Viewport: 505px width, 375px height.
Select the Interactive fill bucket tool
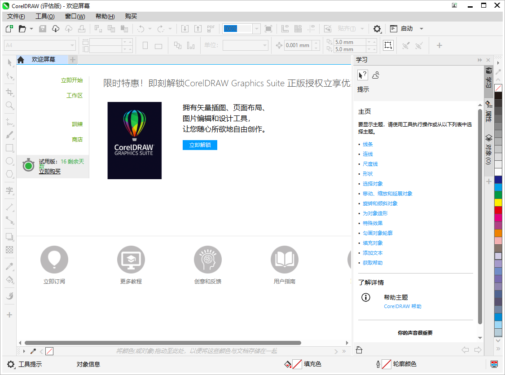(10, 280)
